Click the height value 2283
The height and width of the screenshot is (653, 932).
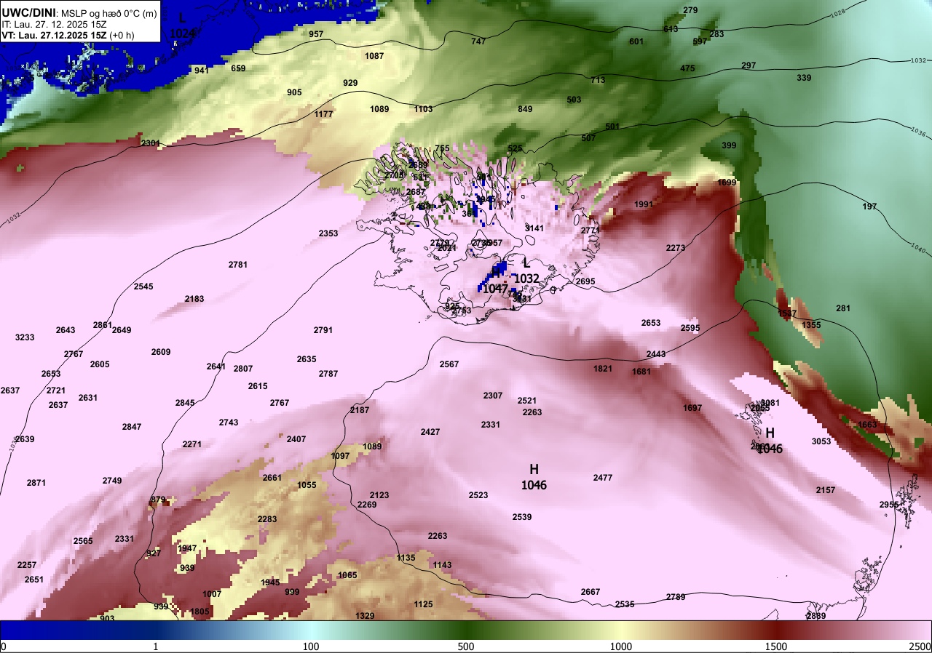(267, 519)
